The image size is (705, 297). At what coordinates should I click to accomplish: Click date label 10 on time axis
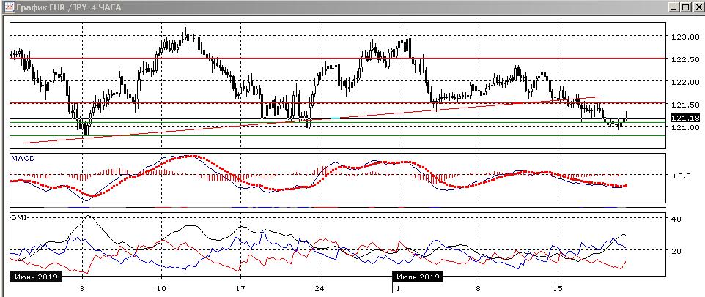161,288
